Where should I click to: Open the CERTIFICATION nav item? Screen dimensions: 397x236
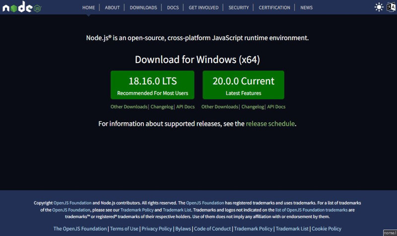tap(274, 7)
